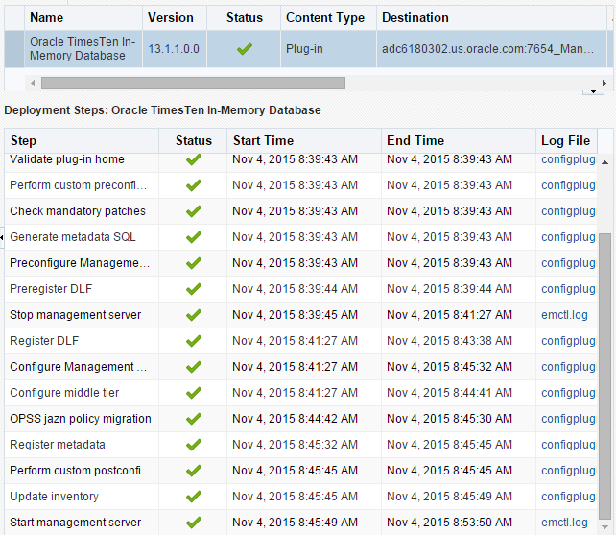Click the status checkmark for Update inventory
Screen dimensions: 616x535
[x=193, y=498]
